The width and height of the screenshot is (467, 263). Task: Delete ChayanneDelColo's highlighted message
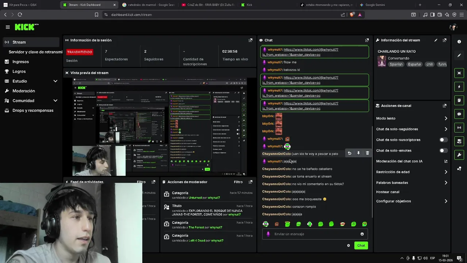click(367, 153)
